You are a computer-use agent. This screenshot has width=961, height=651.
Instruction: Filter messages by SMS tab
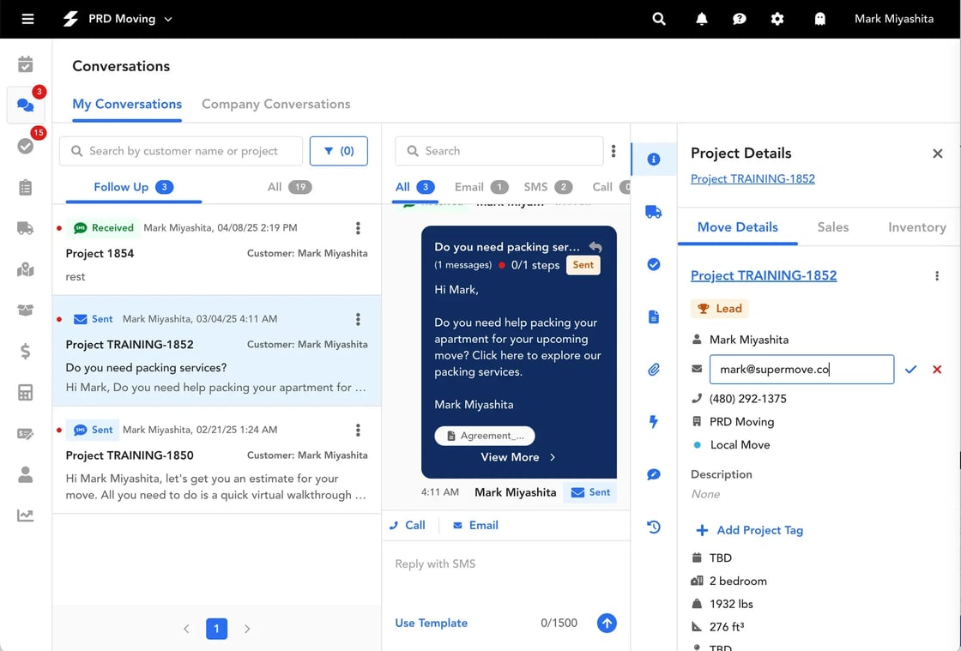(548, 187)
